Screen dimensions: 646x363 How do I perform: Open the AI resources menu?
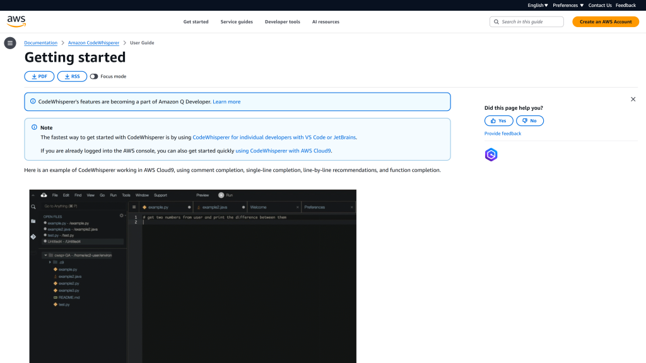click(x=326, y=22)
